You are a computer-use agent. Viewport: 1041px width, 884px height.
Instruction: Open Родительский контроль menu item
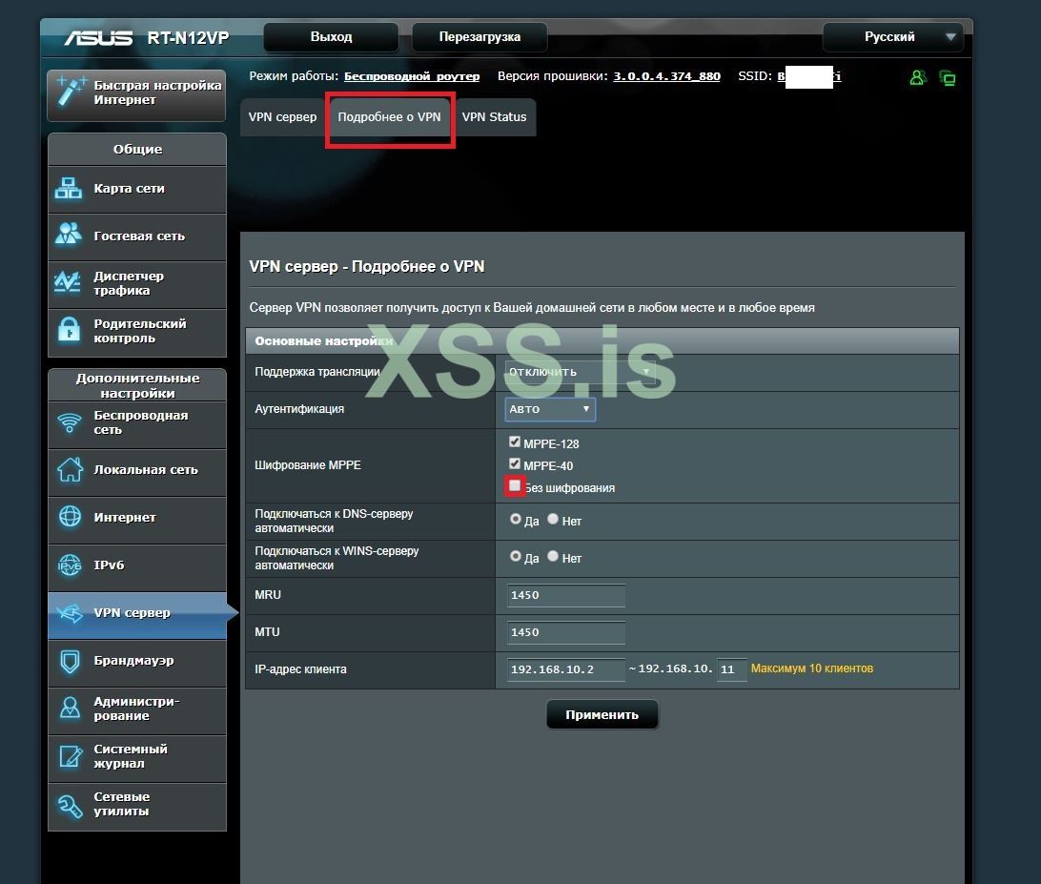point(137,332)
